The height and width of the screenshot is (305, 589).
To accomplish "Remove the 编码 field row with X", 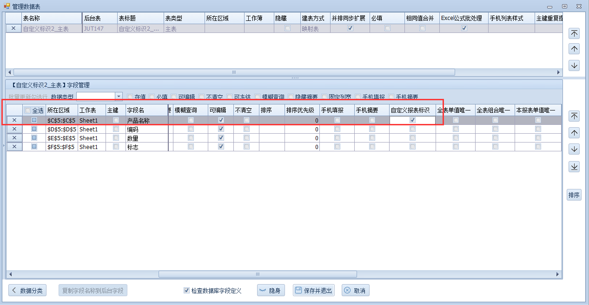I will 14,129.
